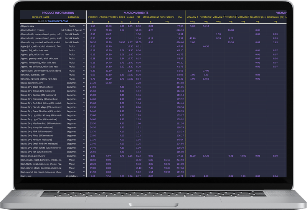This screenshot has height=210, width=307.
Task: Select the 65.60 cholesterol value
Action: tap(167, 160)
